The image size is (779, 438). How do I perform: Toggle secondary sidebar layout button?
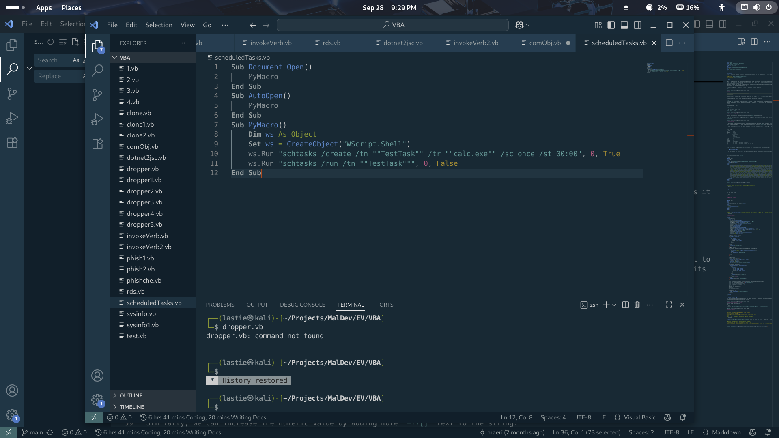pos(637,25)
